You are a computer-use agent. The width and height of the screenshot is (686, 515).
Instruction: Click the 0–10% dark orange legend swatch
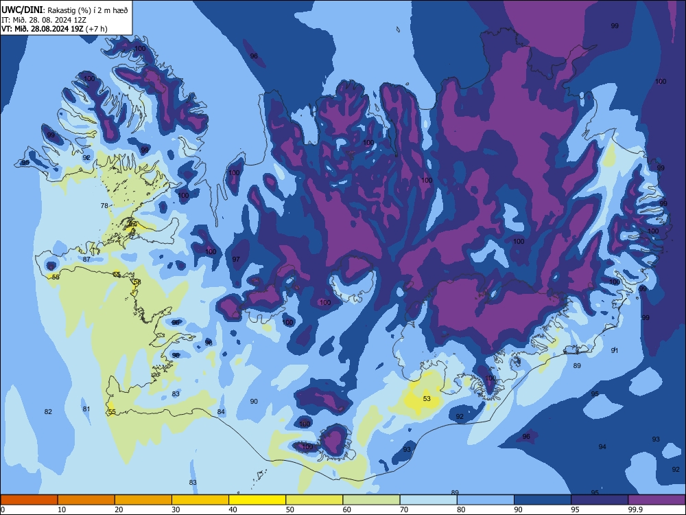point(29,500)
